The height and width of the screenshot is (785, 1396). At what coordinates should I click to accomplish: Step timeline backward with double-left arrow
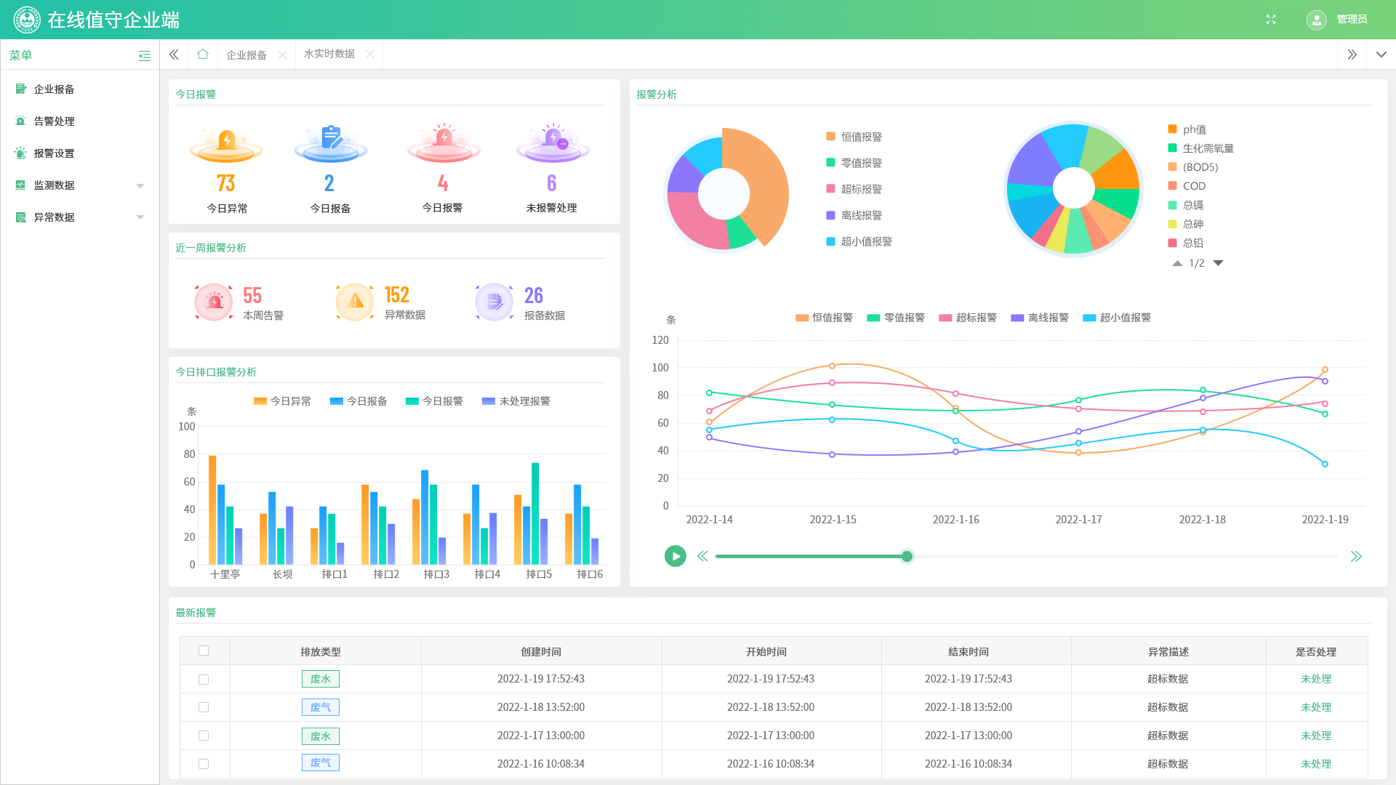(702, 557)
